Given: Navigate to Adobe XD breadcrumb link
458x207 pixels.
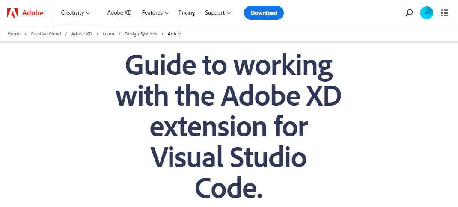Looking at the screenshot, I should coord(81,34).
